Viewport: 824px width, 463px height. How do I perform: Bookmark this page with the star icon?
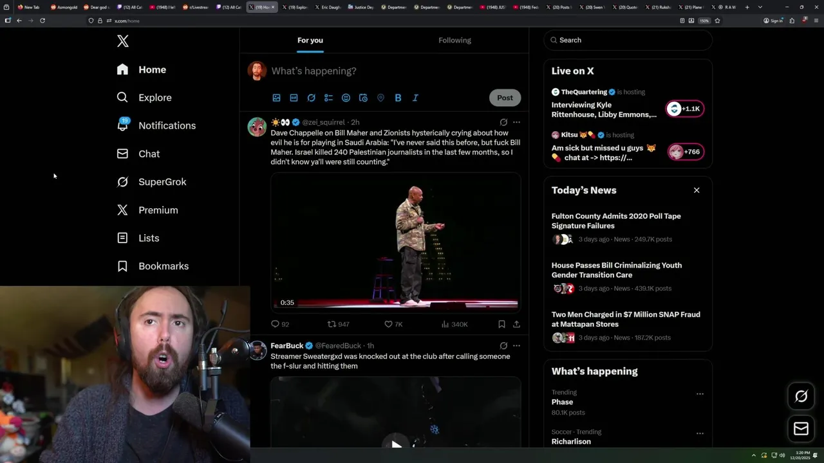(x=717, y=21)
